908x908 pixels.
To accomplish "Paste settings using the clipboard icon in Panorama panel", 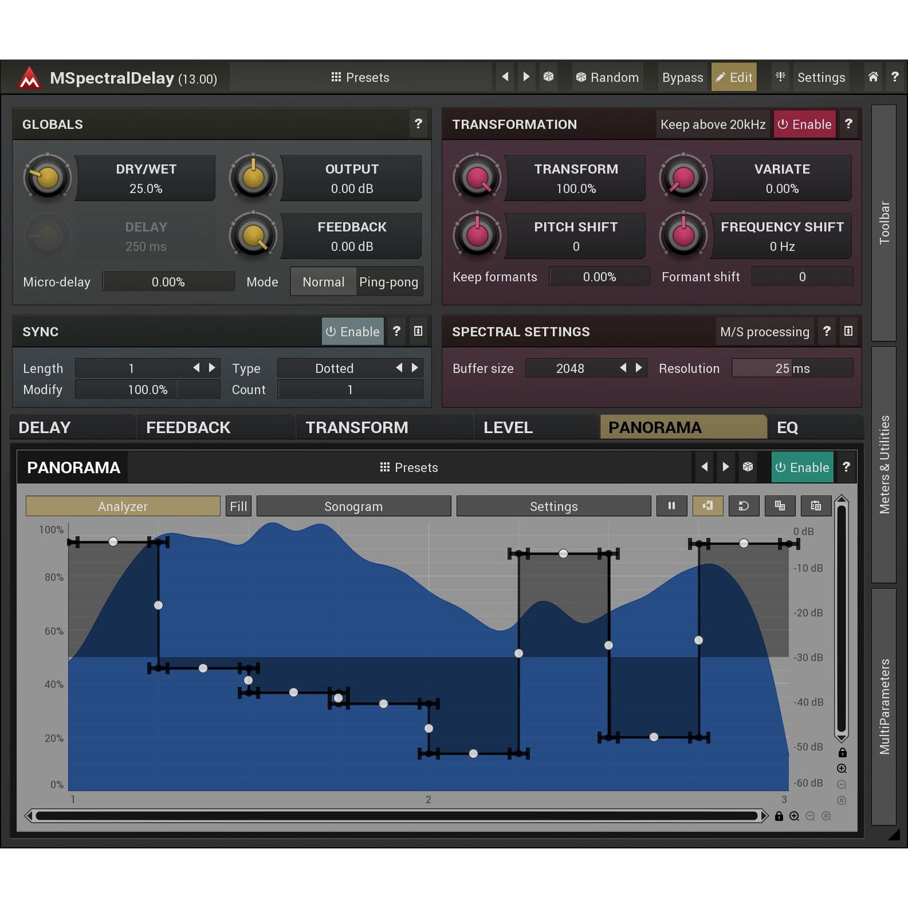I will click(x=816, y=506).
